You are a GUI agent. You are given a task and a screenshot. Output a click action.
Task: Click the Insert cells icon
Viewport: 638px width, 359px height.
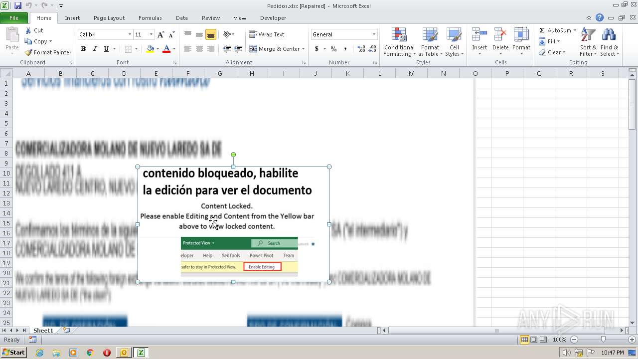click(x=479, y=35)
